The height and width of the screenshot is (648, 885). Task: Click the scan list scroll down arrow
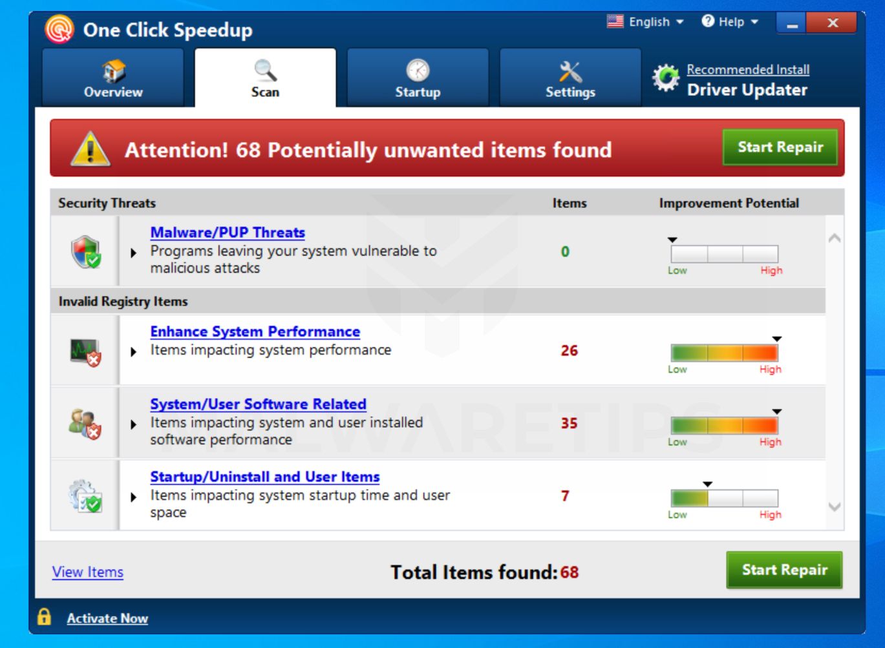(x=835, y=507)
